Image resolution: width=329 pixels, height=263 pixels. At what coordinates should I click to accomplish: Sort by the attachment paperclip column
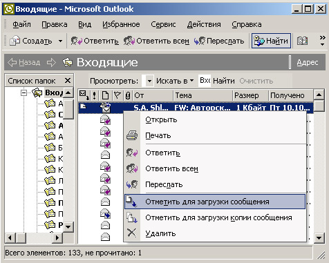[x=128, y=95]
